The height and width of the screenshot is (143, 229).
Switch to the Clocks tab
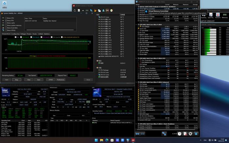(x=35, y=34)
